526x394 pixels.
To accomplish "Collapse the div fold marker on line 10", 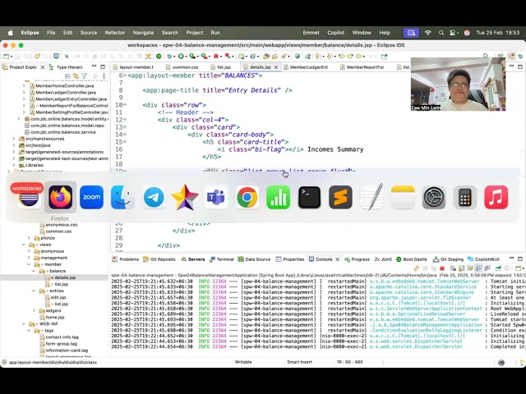I will [x=125, y=105].
